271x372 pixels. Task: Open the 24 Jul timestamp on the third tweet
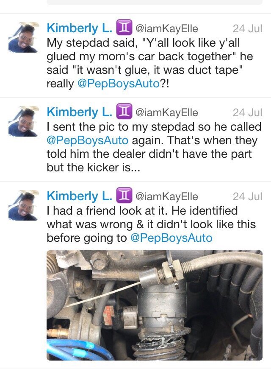pyautogui.click(x=247, y=197)
